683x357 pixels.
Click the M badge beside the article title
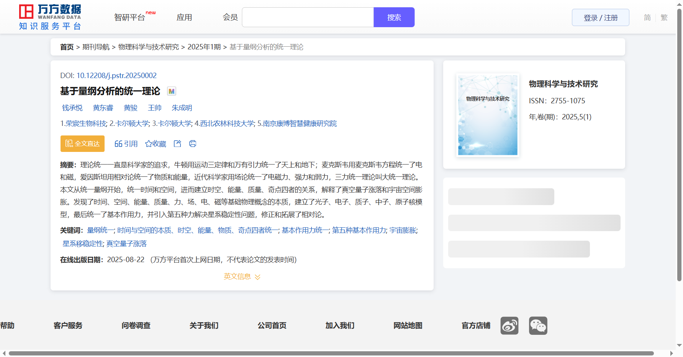(x=171, y=91)
